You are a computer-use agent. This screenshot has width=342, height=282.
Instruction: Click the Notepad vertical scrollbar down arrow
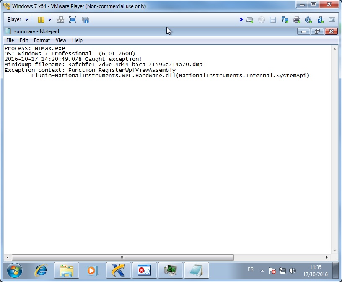pyautogui.click(x=334, y=251)
